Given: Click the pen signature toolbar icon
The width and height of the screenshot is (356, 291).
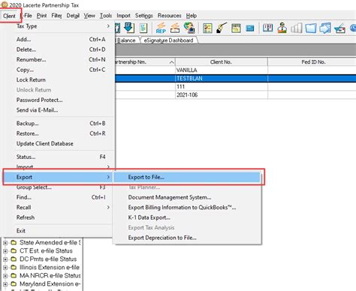Looking at the screenshot, I should pos(222,28).
